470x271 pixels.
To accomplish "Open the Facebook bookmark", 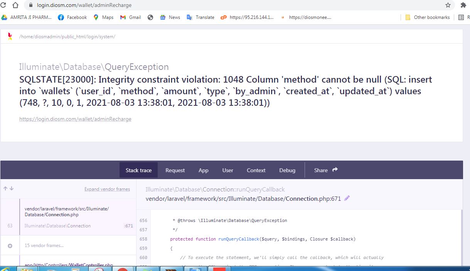I will pos(72,17).
